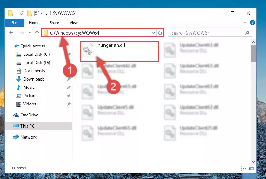Screen dimensions: 266x179
Task: Open the File ribbon tab
Action: point(15,23)
